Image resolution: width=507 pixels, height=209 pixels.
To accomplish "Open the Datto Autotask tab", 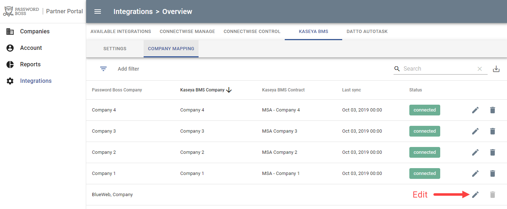I will click(x=367, y=32).
